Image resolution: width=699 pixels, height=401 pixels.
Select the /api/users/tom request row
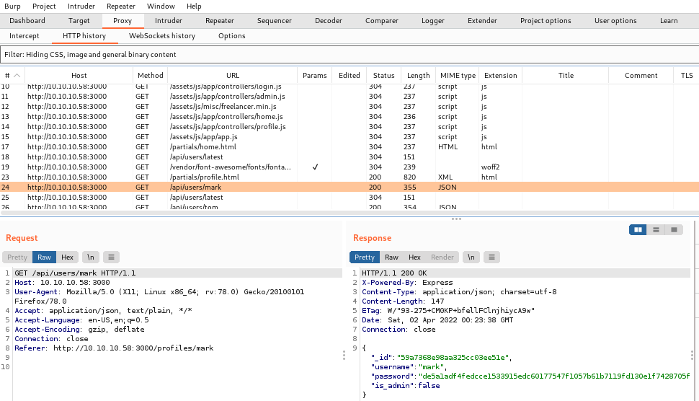[x=195, y=207]
